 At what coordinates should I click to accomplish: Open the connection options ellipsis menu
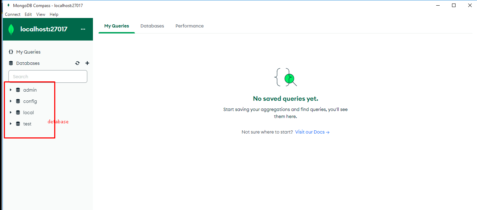[83, 29]
